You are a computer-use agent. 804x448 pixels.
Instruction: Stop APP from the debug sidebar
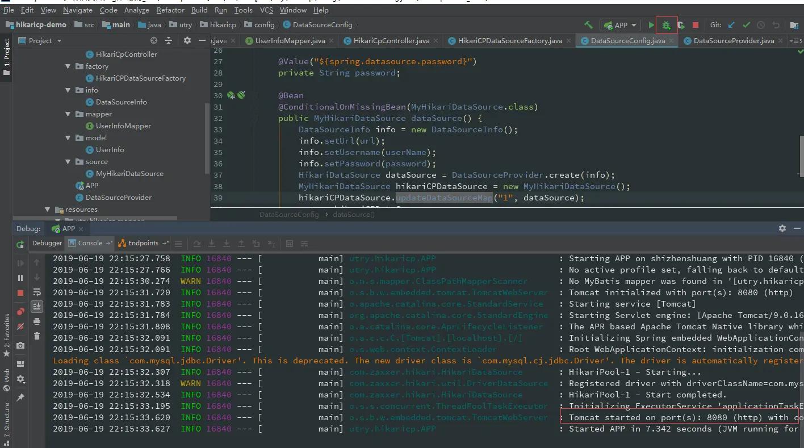point(20,292)
